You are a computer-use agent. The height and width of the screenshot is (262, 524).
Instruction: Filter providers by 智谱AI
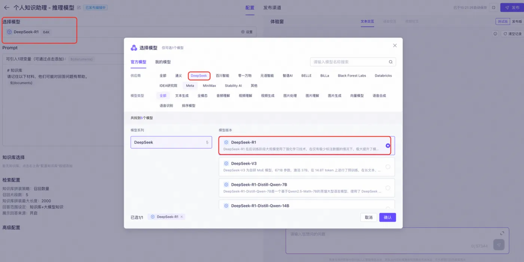coord(287,75)
